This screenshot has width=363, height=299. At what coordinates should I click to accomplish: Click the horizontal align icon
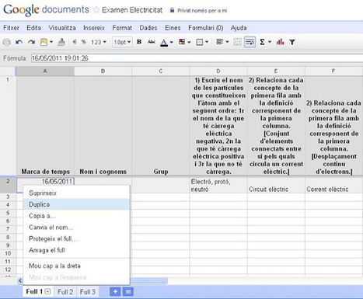[x=220, y=42]
